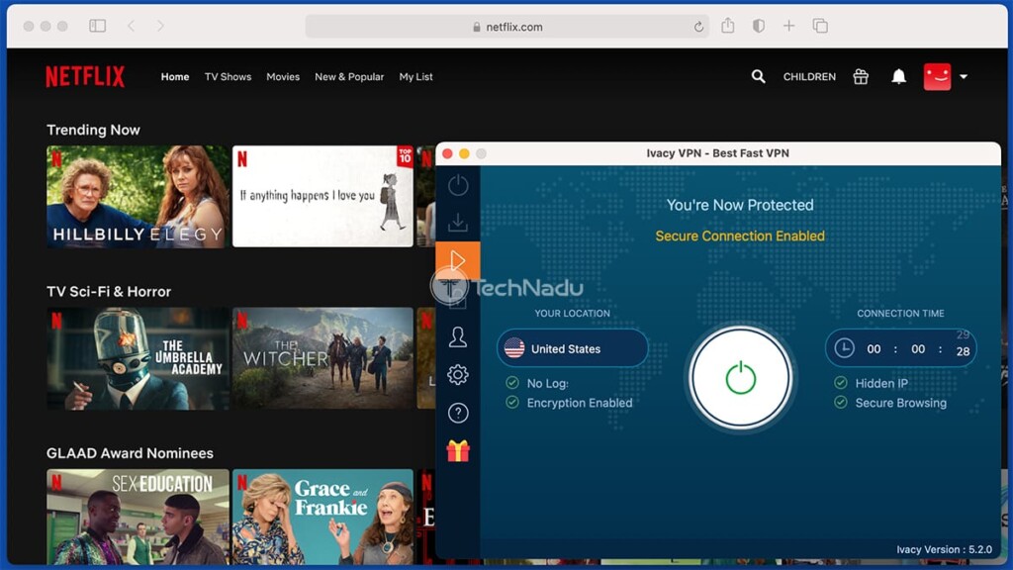Click the Trending Now row heading
This screenshot has width=1013, height=570.
pos(93,130)
